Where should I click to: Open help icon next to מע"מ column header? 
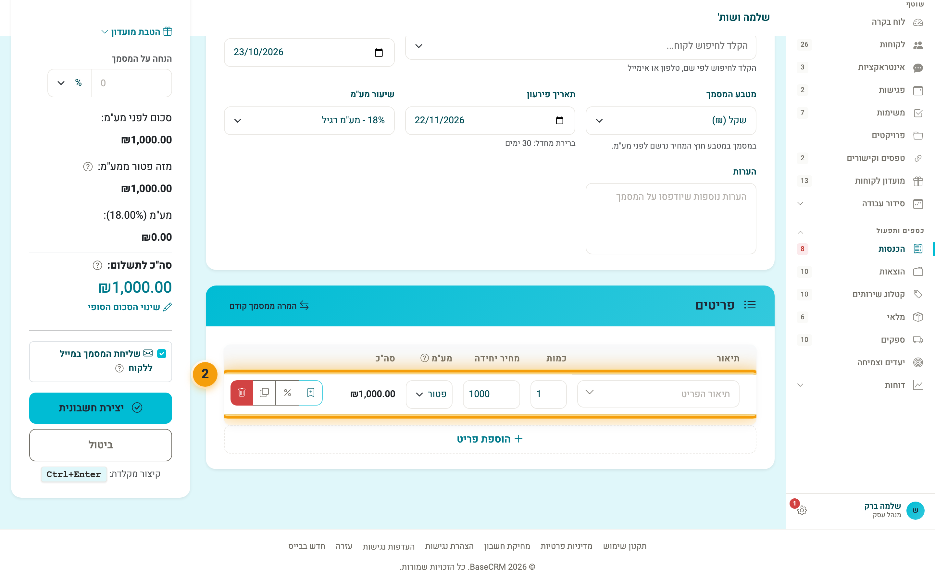click(x=425, y=358)
